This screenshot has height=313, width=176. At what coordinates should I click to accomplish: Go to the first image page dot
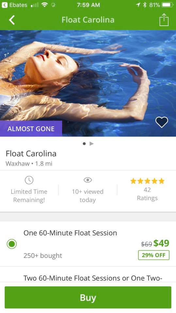pos(84,143)
